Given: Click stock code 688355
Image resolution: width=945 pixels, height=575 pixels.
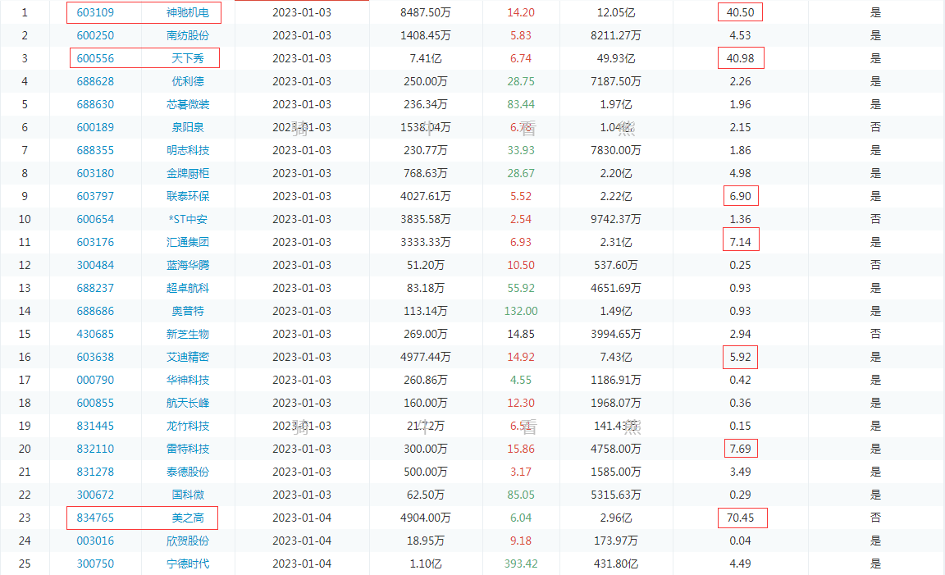Looking at the screenshot, I should (95, 150).
